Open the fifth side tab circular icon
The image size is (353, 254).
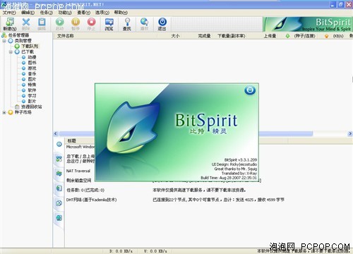tap(59, 203)
